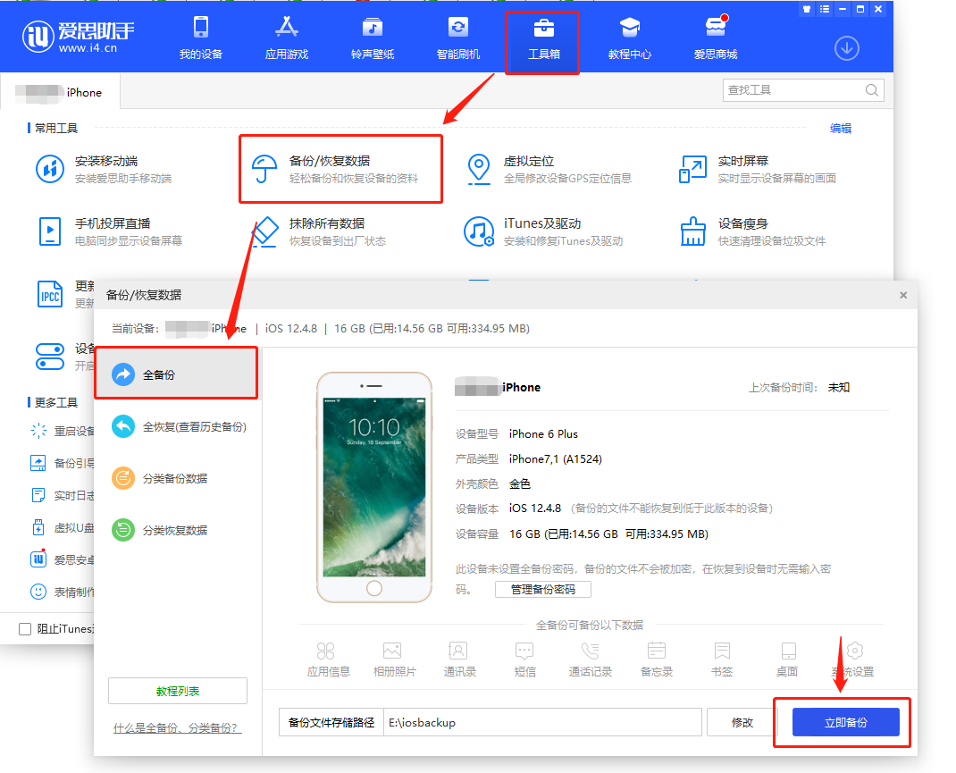956x773 pixels.
Task: Click the IPCC file icon
Action: tap(50, 294)
